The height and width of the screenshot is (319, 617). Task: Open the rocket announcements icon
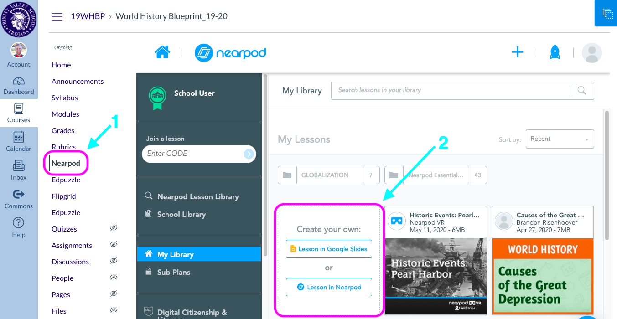click(555, 52)
